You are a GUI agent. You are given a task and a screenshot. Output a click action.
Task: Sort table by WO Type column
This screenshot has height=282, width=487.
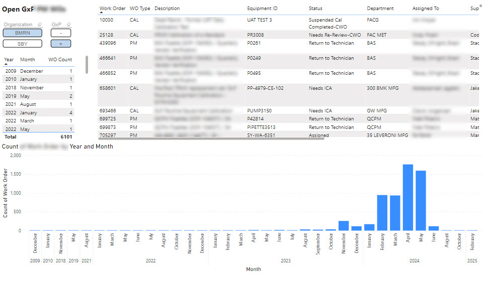(x=139, y=9)
